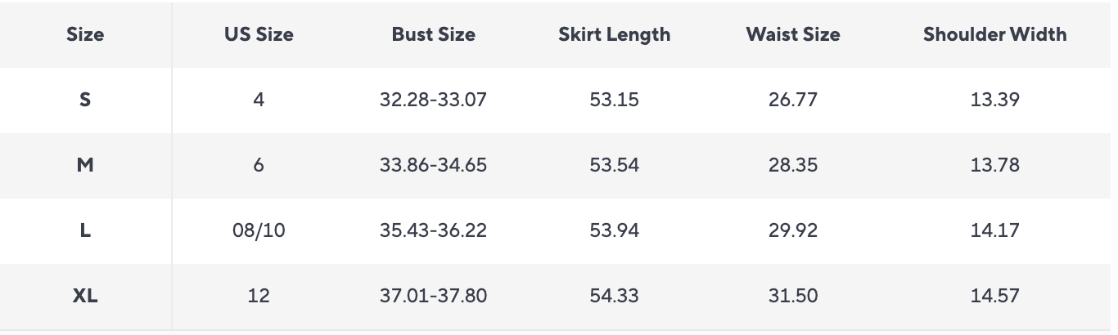1118x335 pixels.
Task: Click the Size column header
Action: coord(85,34)
